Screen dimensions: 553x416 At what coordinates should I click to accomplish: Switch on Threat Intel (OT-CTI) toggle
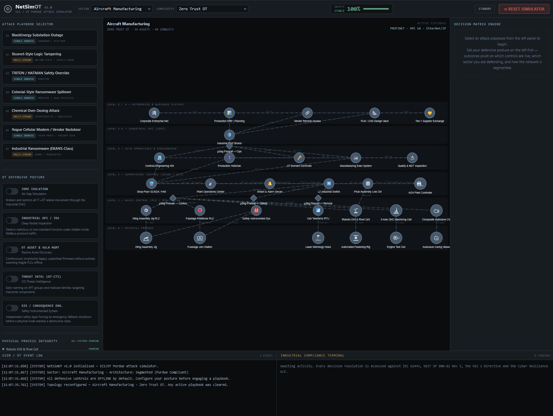tap(12, 279)
